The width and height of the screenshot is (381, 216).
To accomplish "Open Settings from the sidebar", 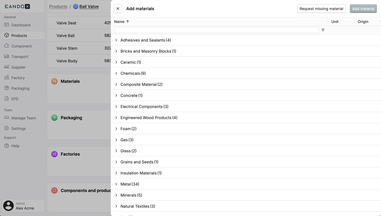I will pos(18,128).
